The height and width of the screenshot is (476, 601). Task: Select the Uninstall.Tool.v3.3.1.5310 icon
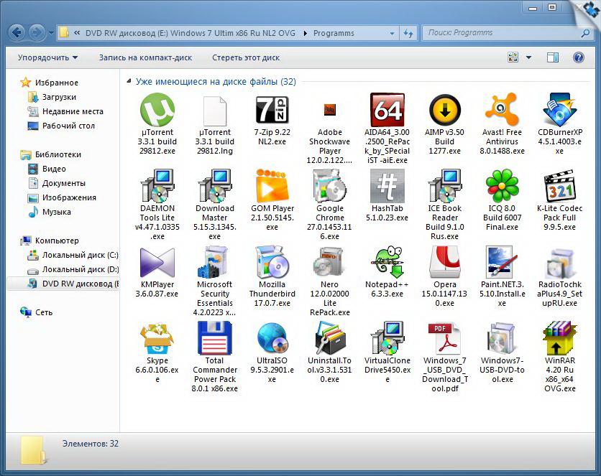pos(330,338)
